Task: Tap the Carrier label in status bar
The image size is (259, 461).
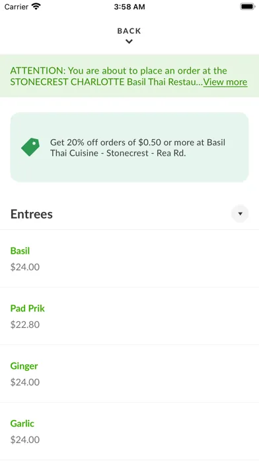Action: tap(17, 7)
